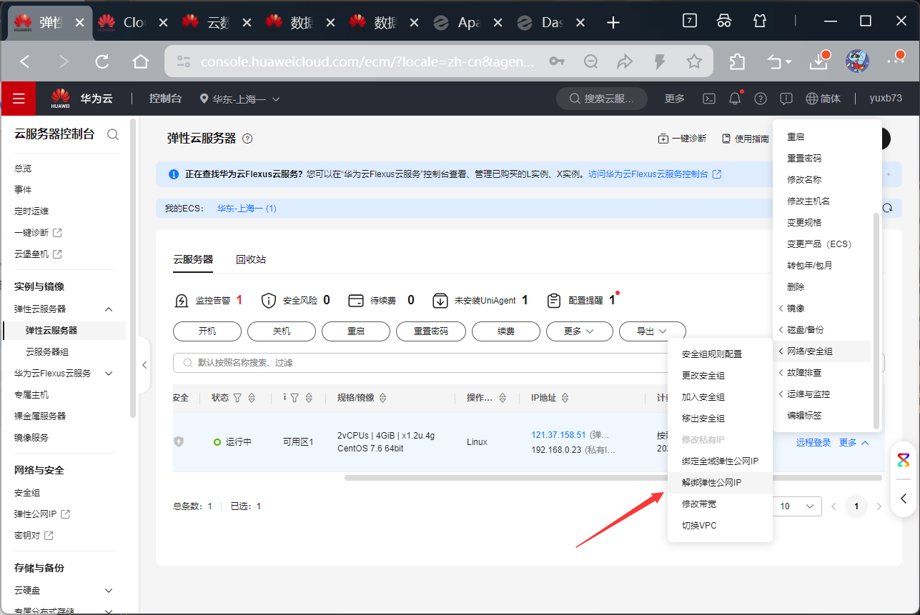The width and height of the screenshot is (920, 615).
Task: Click the 续费 button
Action: tap(506, 331)
